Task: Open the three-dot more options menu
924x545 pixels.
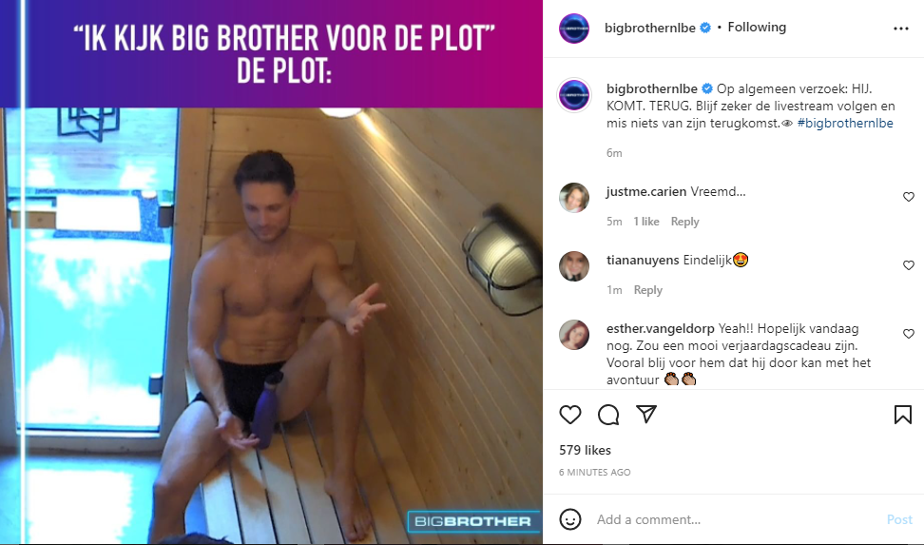Action: click(x=901, y=29)
